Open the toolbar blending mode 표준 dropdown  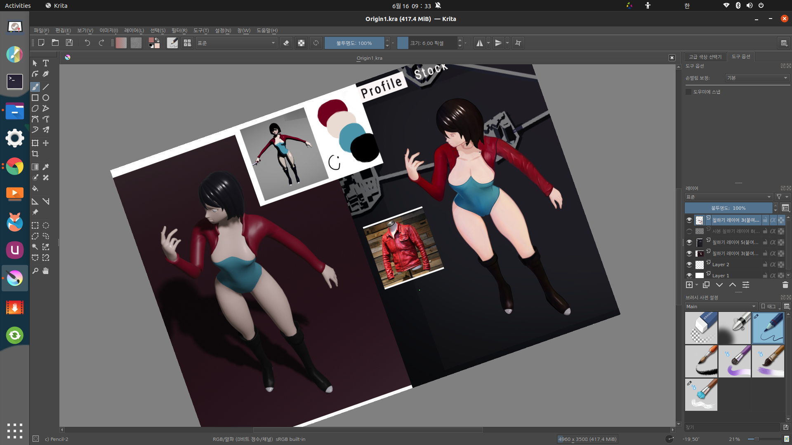pyautogui.click(x=236, y=43)
